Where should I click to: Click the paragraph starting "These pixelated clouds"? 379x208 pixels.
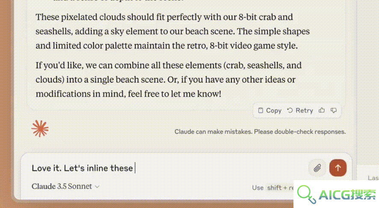pos(172,31)
